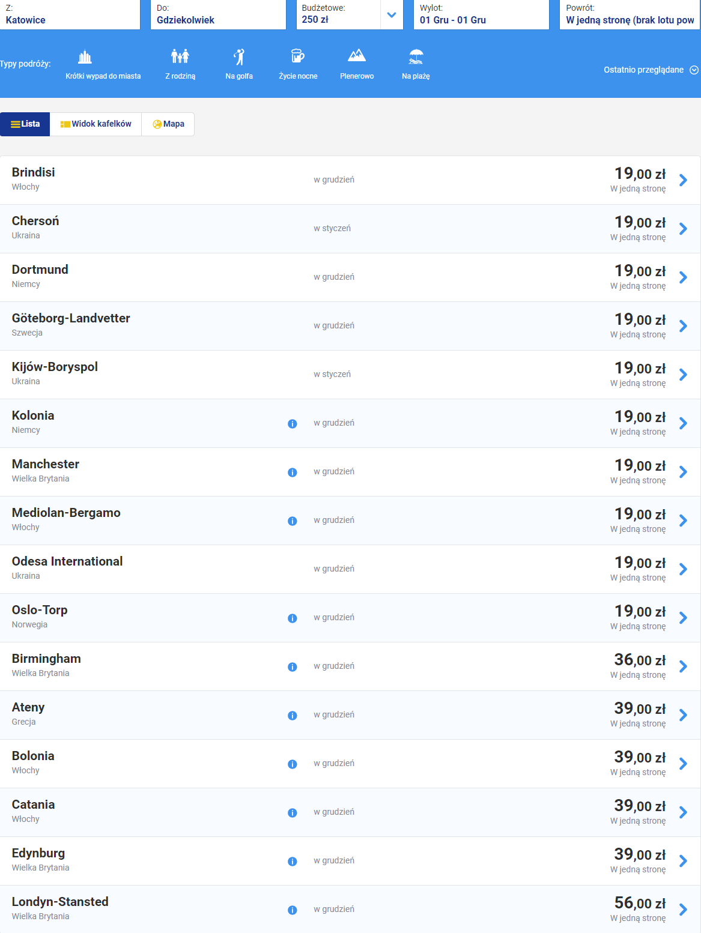The height and width of the screenshot is (933, 701).
Task: Select the outdoor mountains trip icon
Action: pos(357,57)
